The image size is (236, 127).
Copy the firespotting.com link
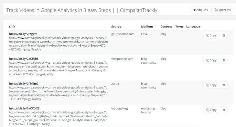tap(211, 60)
